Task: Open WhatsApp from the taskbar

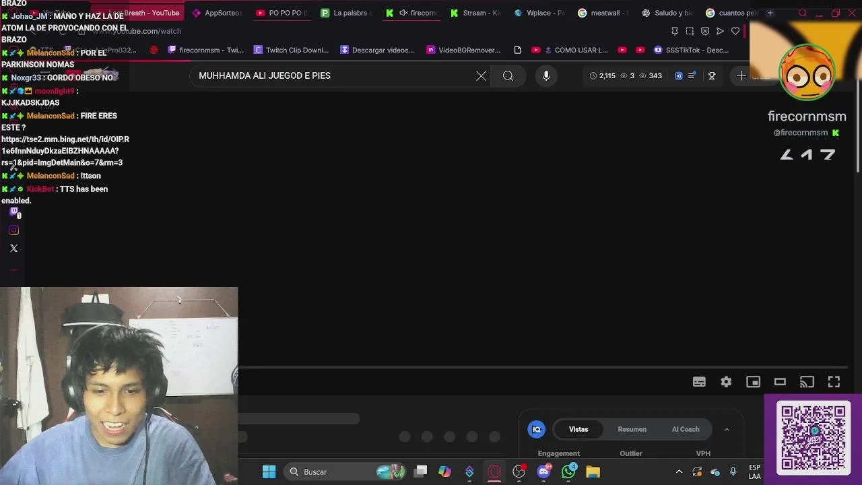Action: pyautogui.click(x=568, y=472)
